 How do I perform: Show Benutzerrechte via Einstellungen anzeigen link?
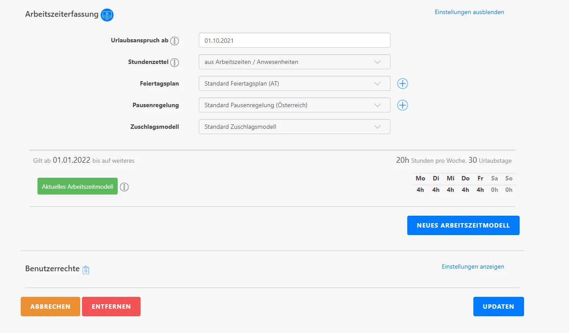pyautogui.click(x=472, y=267)
